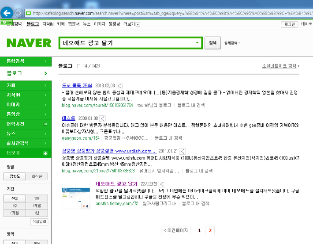The image size is (313, 244).
Task: Click the 로그인 button
Action: pos(290,24)
